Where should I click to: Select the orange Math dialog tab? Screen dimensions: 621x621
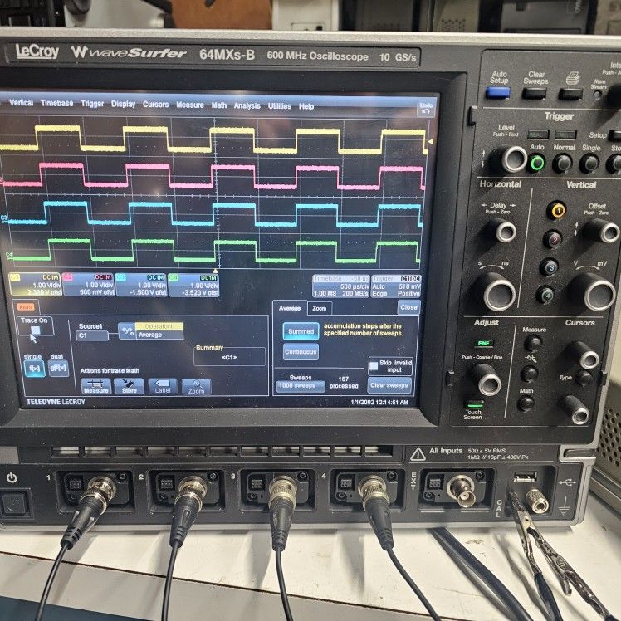pos(26,307)
